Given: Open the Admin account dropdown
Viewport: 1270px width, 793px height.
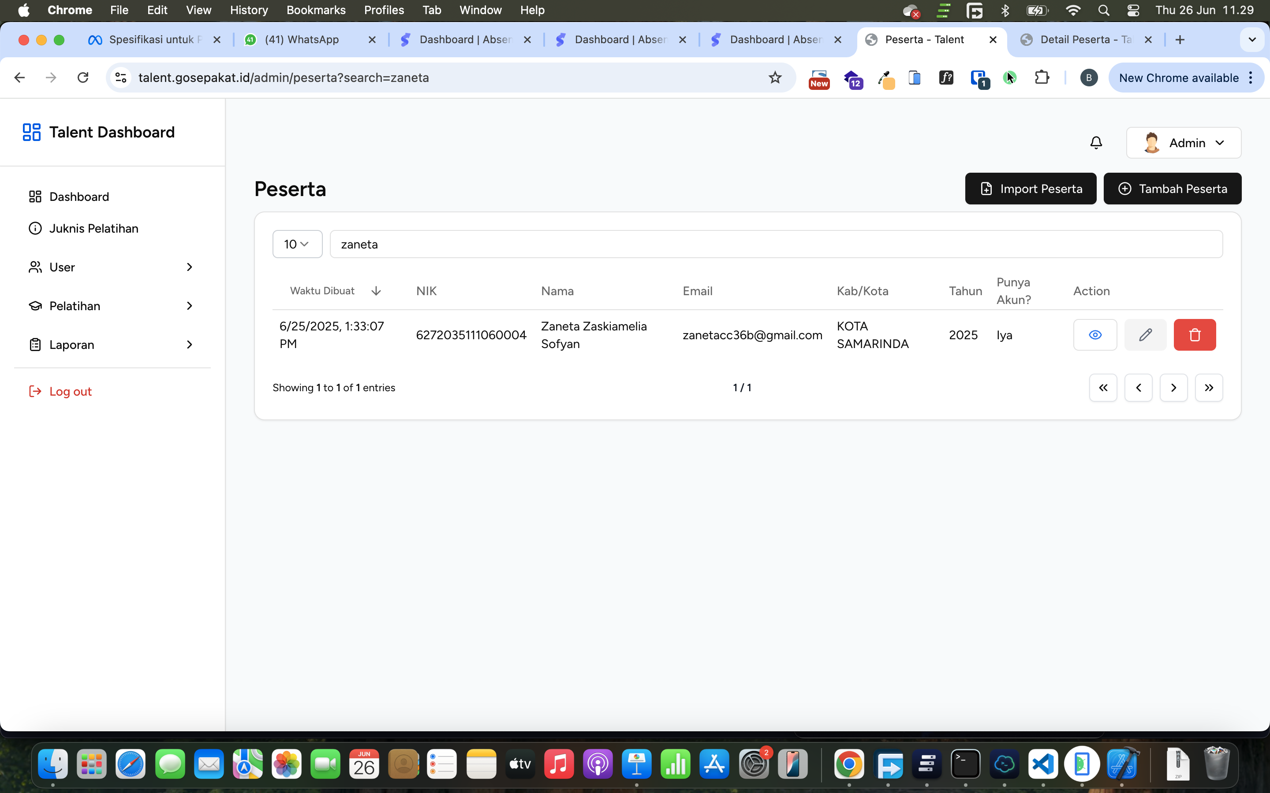Looking at the screenshot, I should 1184,143.
